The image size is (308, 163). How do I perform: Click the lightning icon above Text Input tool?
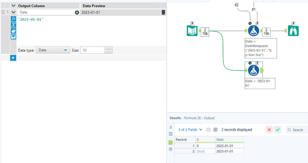click(192, 23)
